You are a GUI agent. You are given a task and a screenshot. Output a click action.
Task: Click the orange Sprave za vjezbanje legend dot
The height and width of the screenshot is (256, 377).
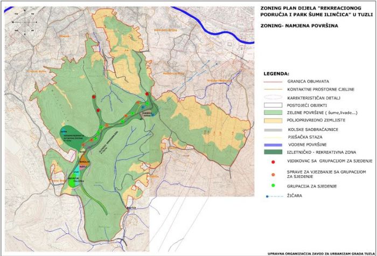pos(273,175)
